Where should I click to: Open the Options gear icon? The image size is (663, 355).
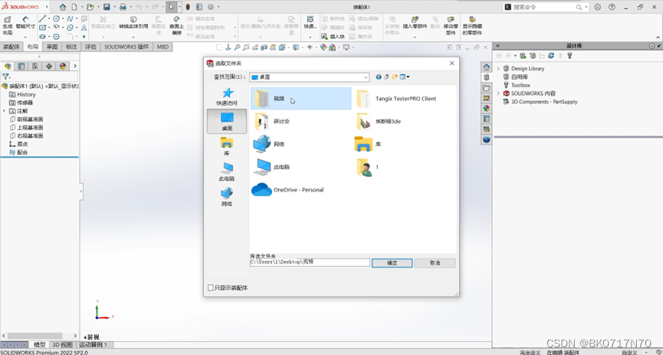[x=211, y=7]
